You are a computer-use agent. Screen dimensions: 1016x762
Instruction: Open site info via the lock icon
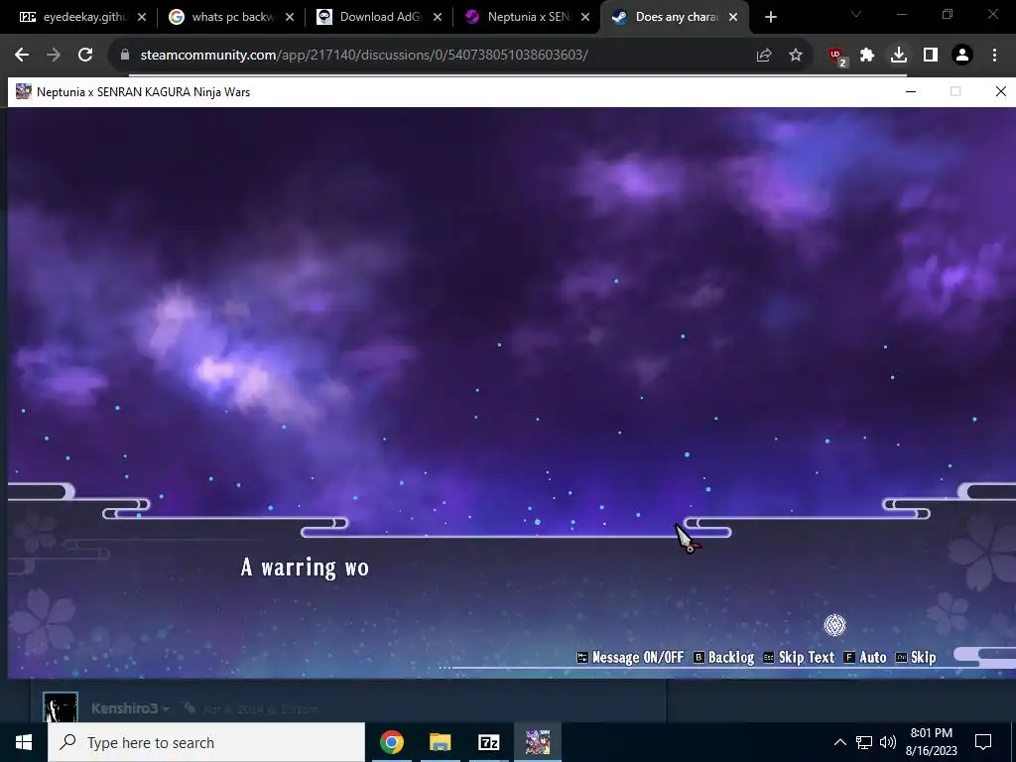point(125,56)
